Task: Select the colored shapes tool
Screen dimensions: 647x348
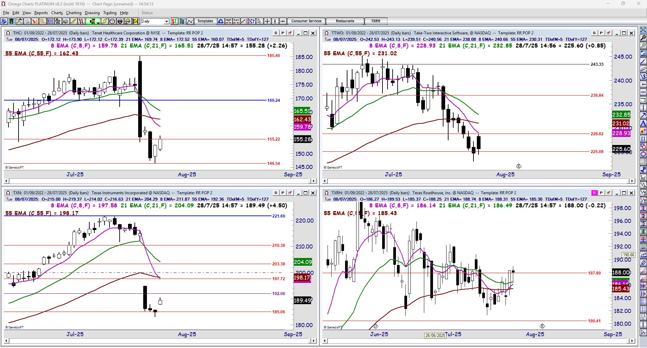Action: [x=643, y=131]
